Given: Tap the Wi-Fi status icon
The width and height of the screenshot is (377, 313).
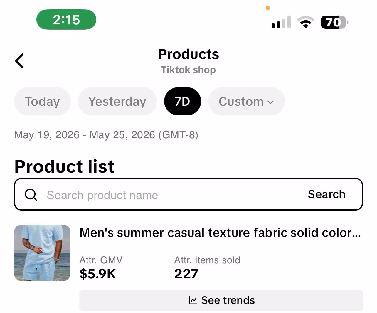Looking at the screenshot, I should (x=306, y=22).
